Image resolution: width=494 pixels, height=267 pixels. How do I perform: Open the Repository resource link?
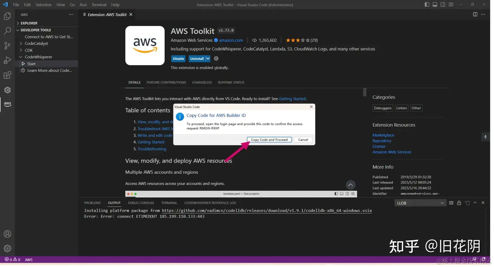point(382,141)
